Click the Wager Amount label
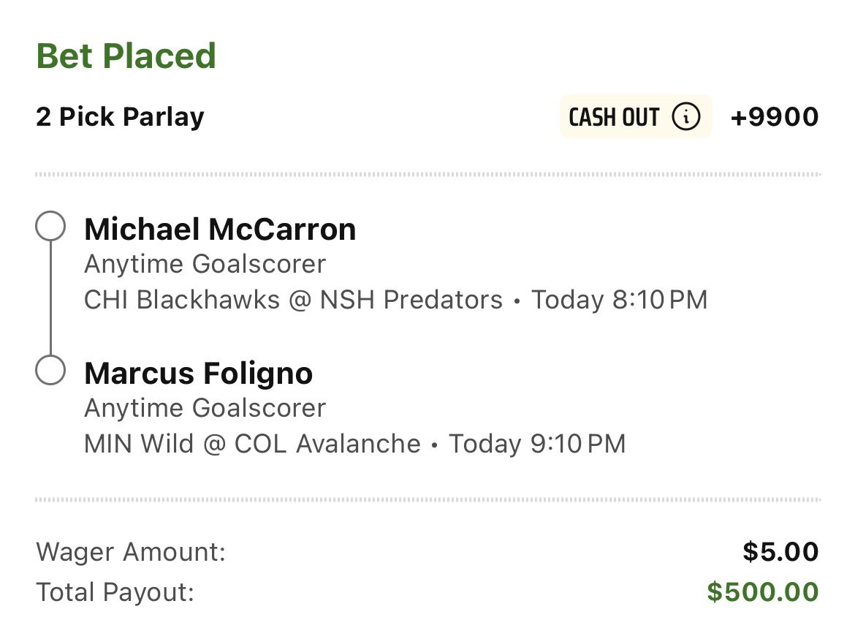855x639 pixels. (131, 552)
